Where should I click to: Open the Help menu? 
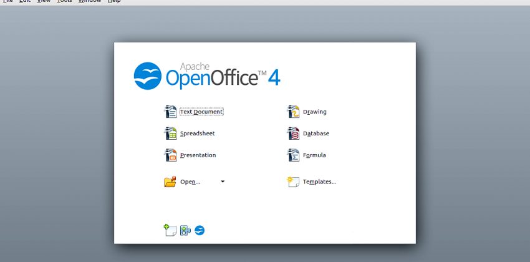[x=114, y=1]
